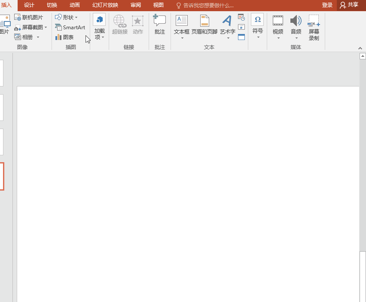This screenshot has height=302, width=366.
Task: Expand the 音频 dropdown arrow
Action: pyautogui.click(x=297, y=38)
